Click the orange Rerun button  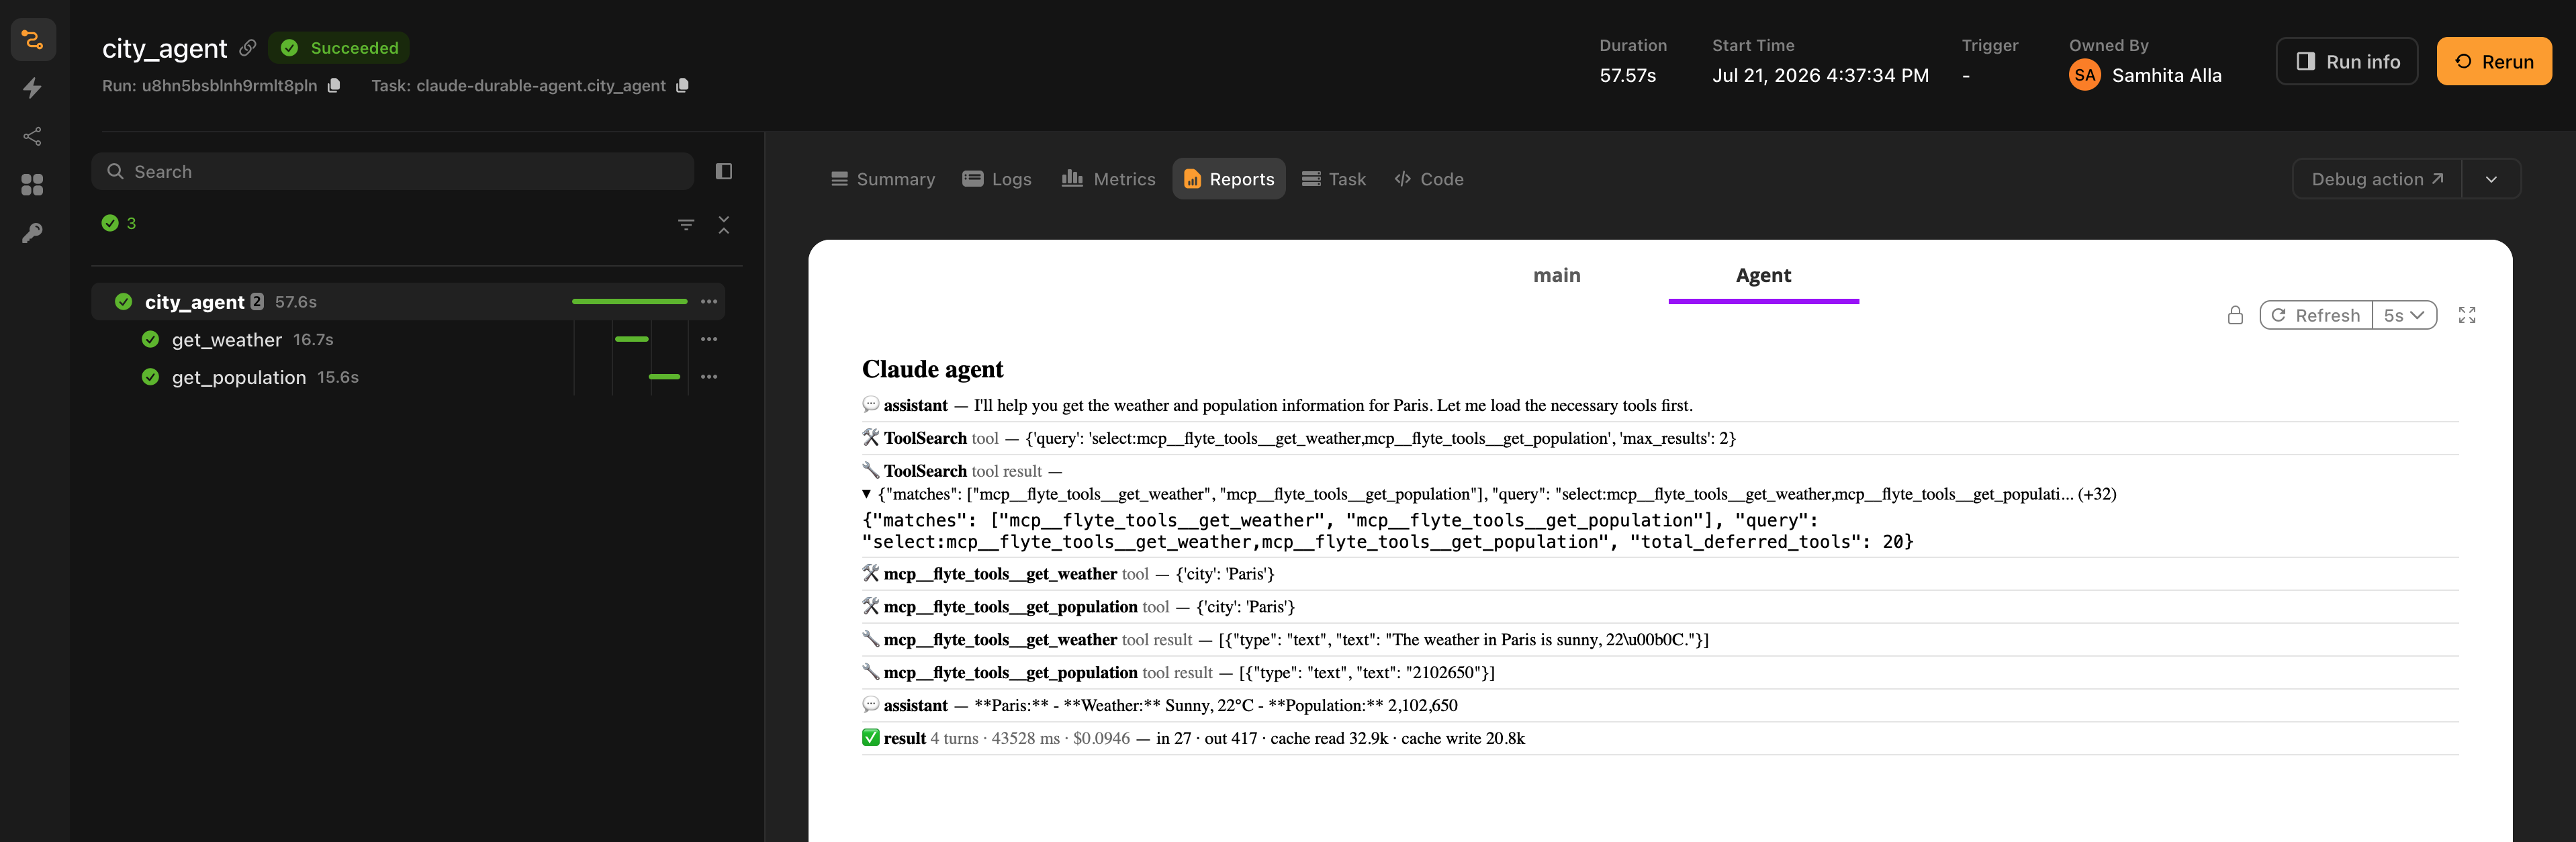click(2494, 61)
